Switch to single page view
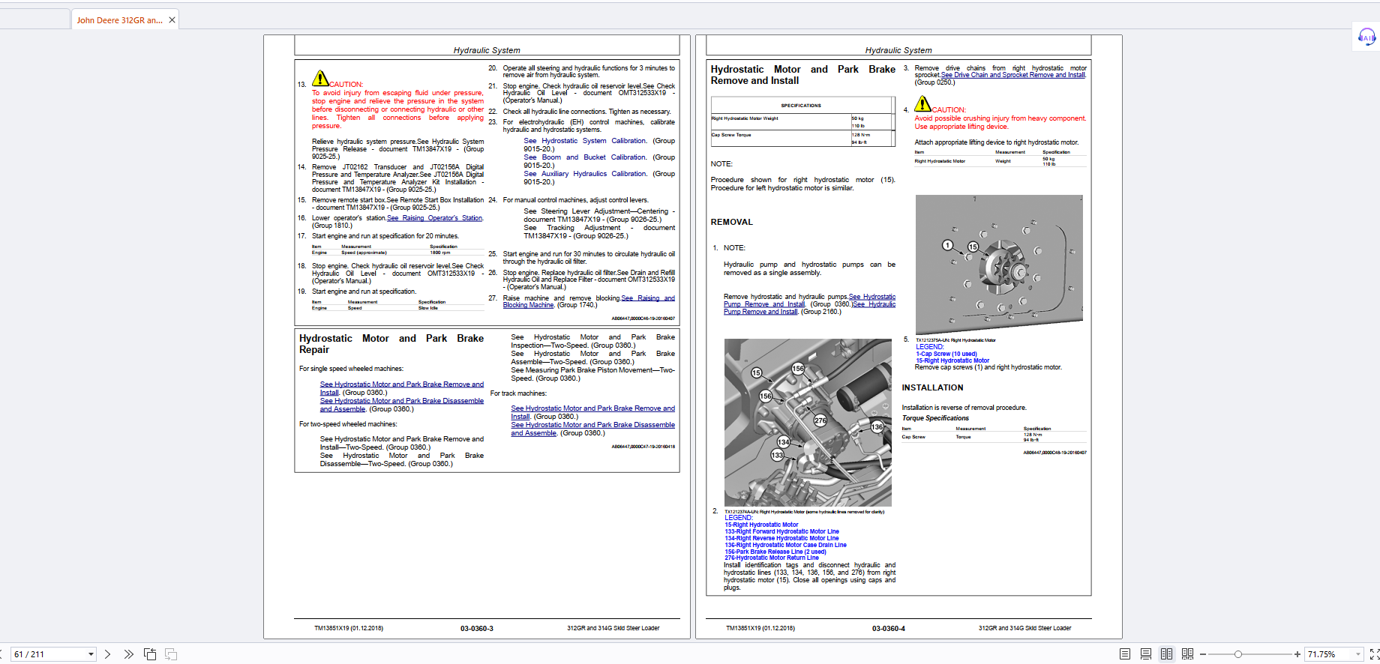1380x664 pixels. [1125, 654]
